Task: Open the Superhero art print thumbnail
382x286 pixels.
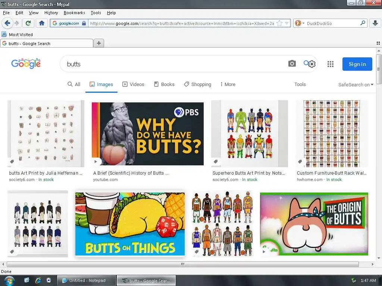Action: [250, 134]
